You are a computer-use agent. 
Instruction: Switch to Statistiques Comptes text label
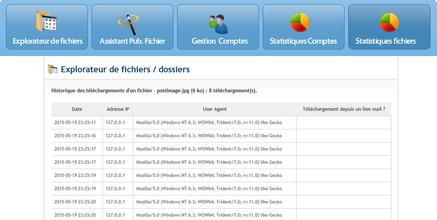coord(303,41)
